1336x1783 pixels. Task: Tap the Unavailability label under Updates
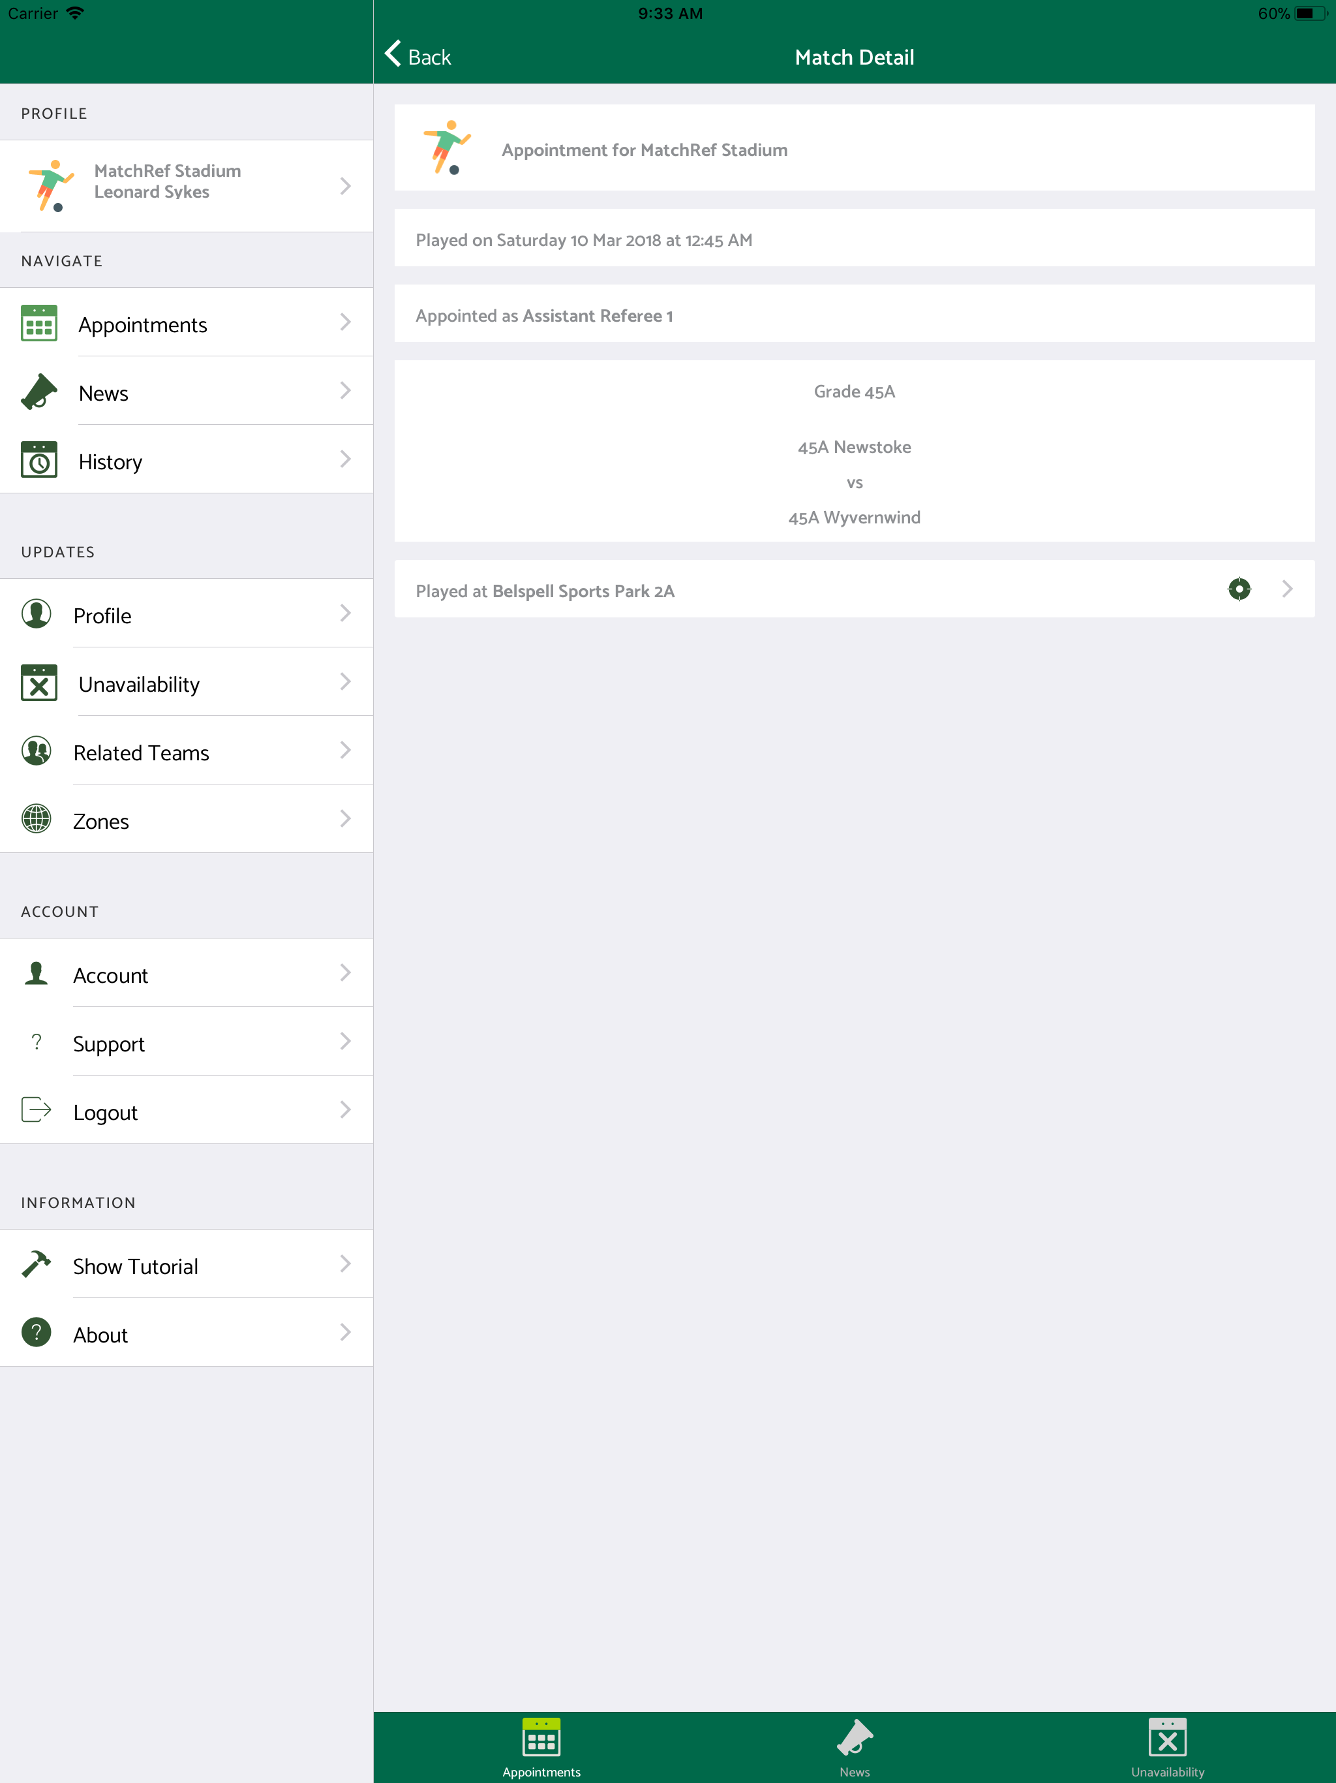click(x=138, y=685)
